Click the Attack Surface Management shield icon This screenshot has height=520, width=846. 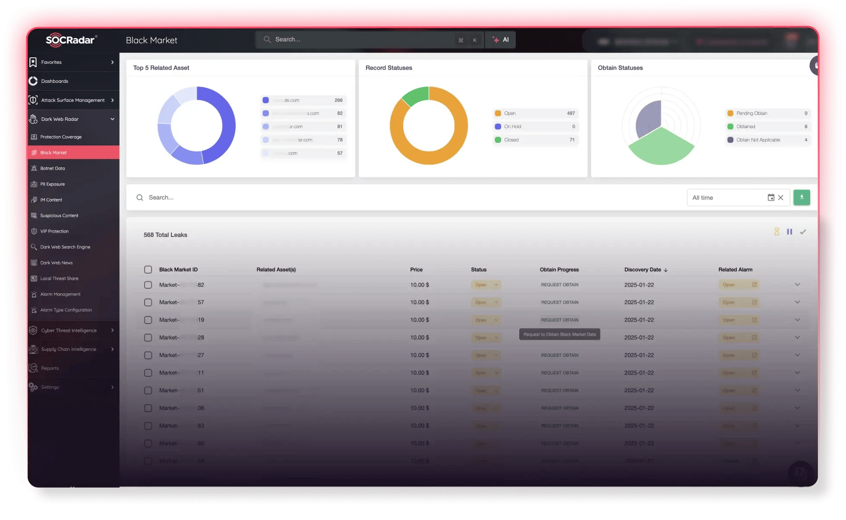pos(33,100)
